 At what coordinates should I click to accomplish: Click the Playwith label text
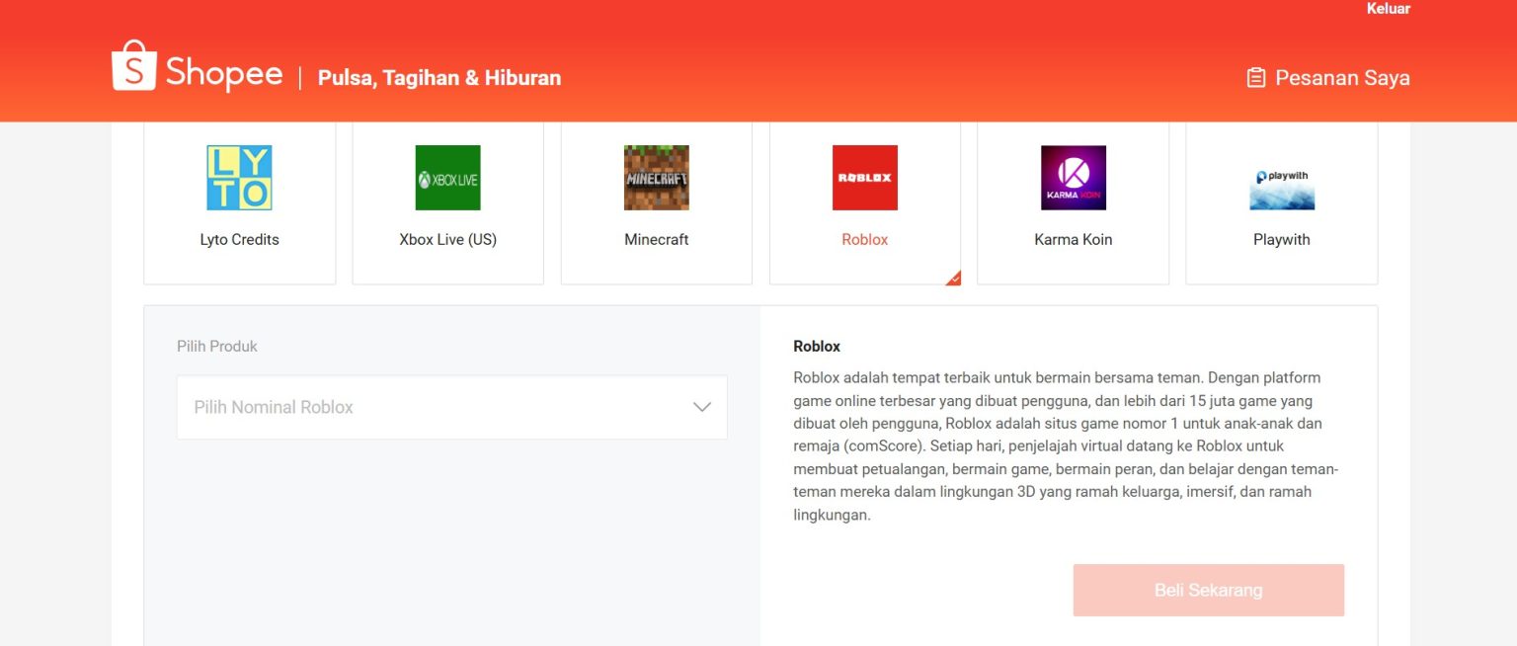(1281, 239)
